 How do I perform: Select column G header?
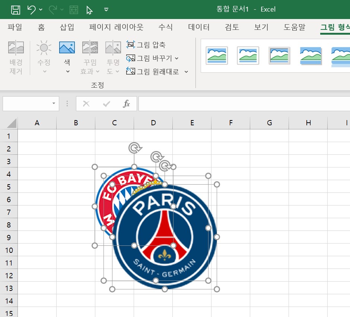[x=270, y=123]
